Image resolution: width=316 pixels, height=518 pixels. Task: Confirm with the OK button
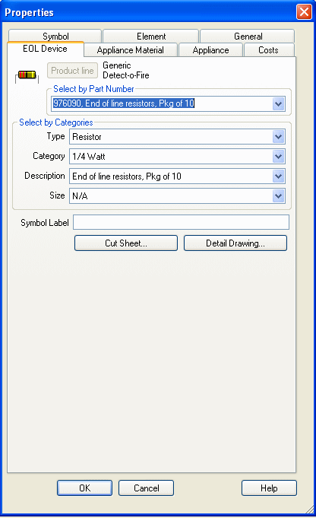[84, 488]
